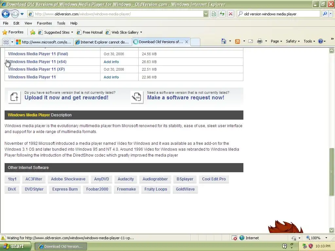Open the View menu
Screen dimensions: 335x251
pyautogui.click(x=28, y=23)
